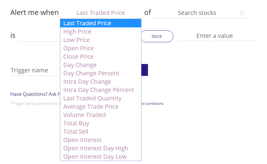267x164 pixels.
Task: Choose Last Traded Quantity from the list
Action: coord(101,98)
